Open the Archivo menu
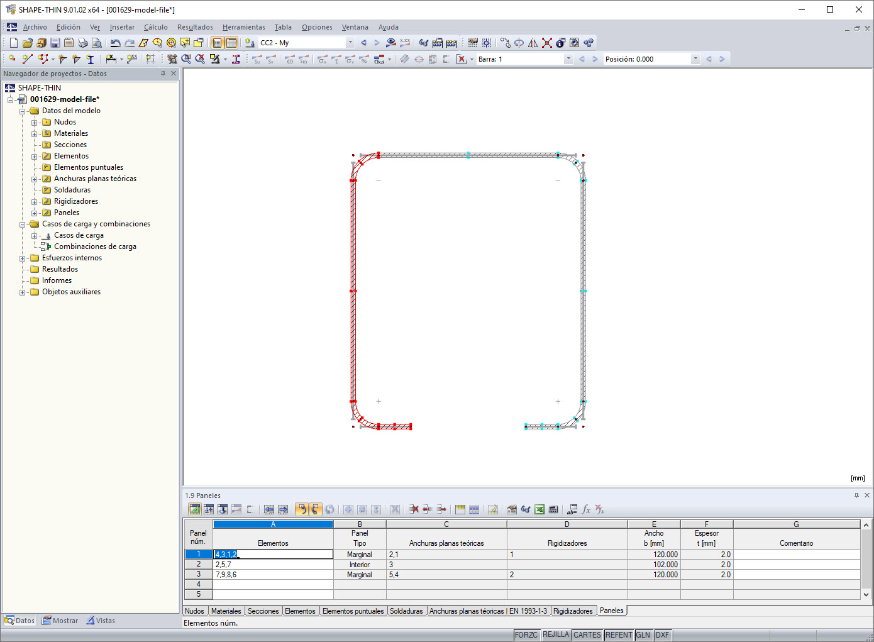The image size is (874, 642). tap(35, 27)
